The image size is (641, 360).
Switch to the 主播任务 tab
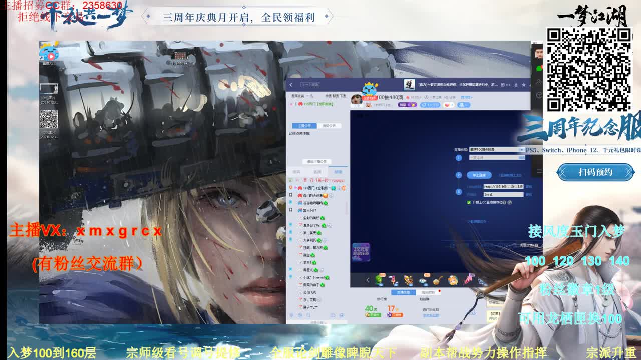point(404,292)
